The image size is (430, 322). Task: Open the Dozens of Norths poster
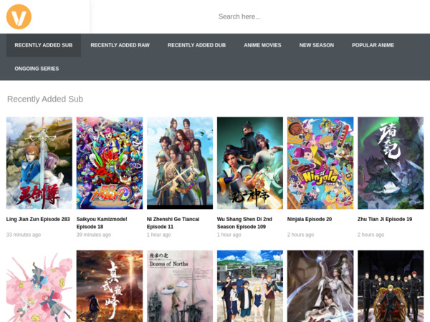(180, 286)
